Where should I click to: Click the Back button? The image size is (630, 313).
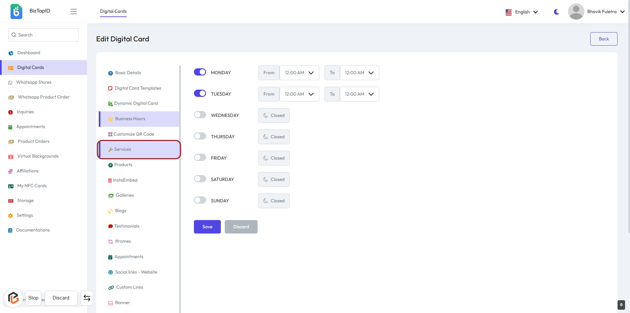coord(603,39)
